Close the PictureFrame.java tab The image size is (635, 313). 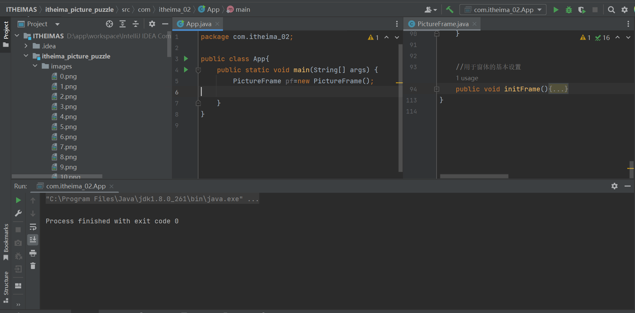pos(474,24)
